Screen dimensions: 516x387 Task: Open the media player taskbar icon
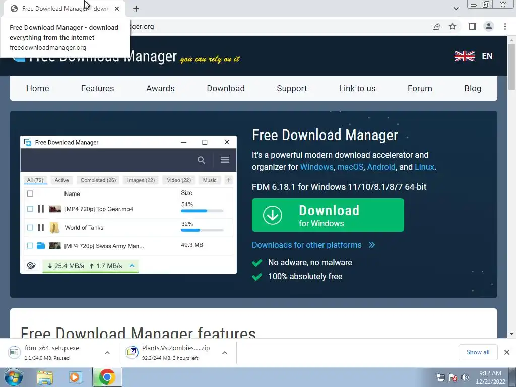click(x=75, y=377)
